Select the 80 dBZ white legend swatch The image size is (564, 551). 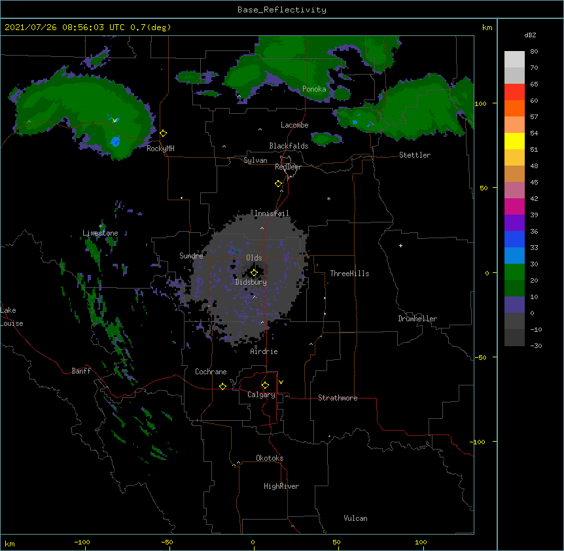(514, 59)
